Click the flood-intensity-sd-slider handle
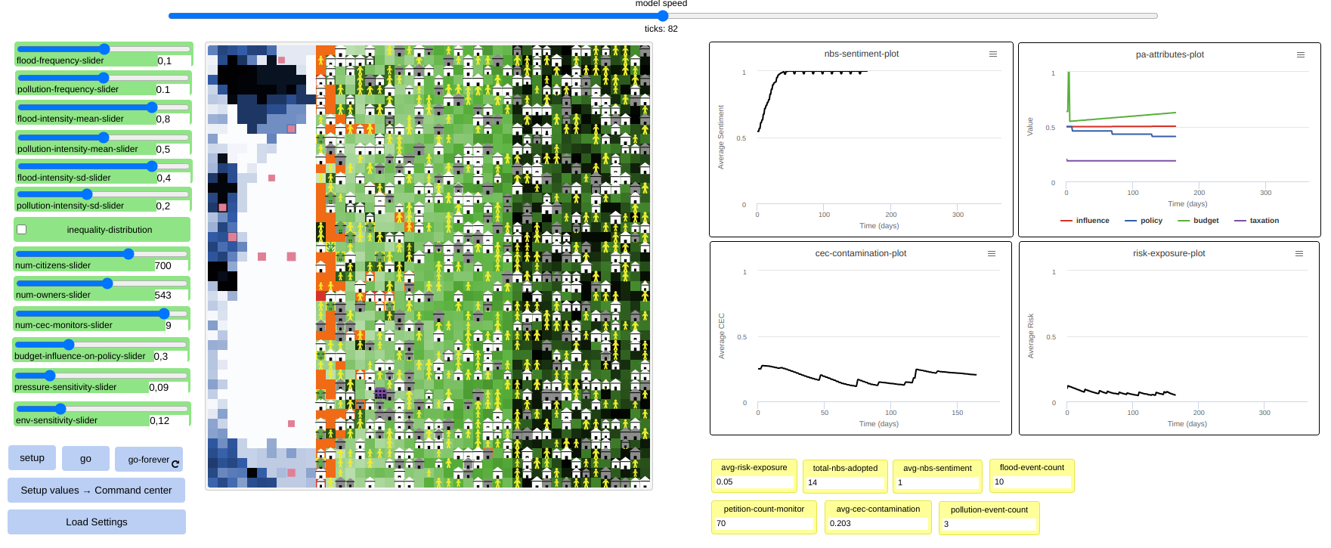This screenshot has height=548, width=1331. pos(152,166)
